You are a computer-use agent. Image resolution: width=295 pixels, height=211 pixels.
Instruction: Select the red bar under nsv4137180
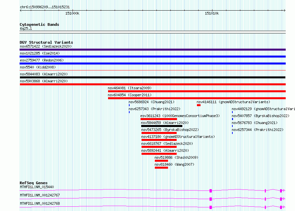pyautogui.click(x=159, y=140)
